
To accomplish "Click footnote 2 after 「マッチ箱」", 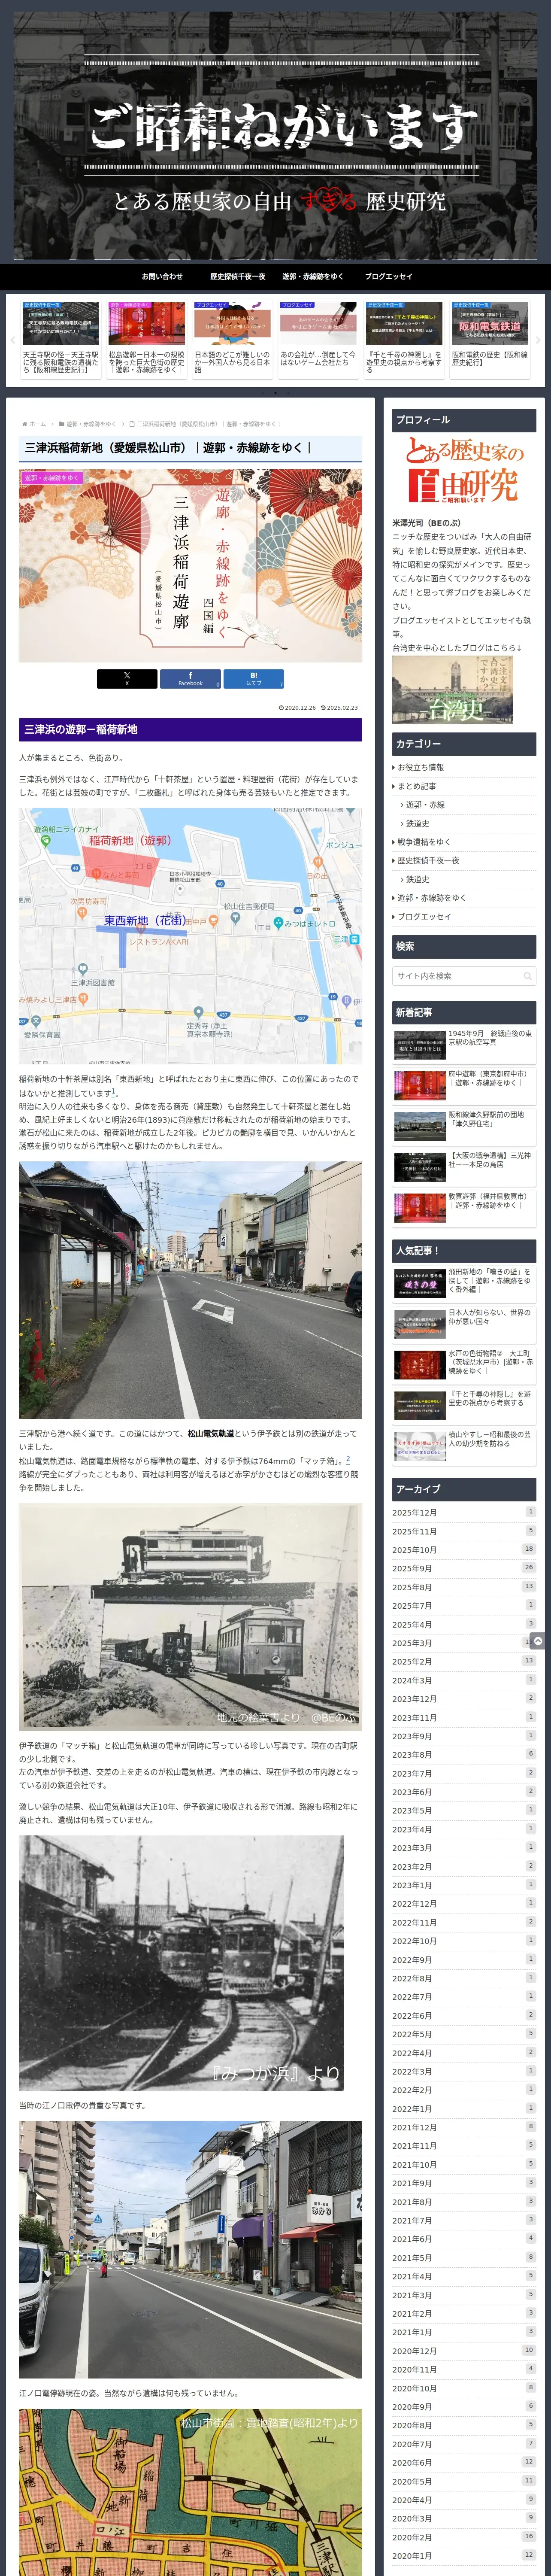I will click(x=348, y=1459).
